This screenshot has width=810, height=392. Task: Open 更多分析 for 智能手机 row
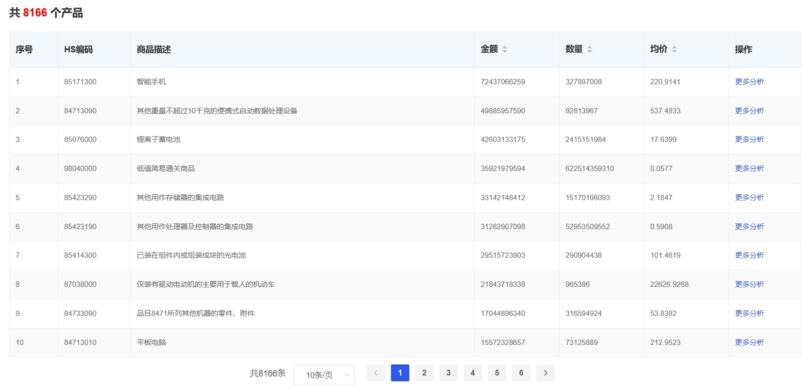(749, 82)
